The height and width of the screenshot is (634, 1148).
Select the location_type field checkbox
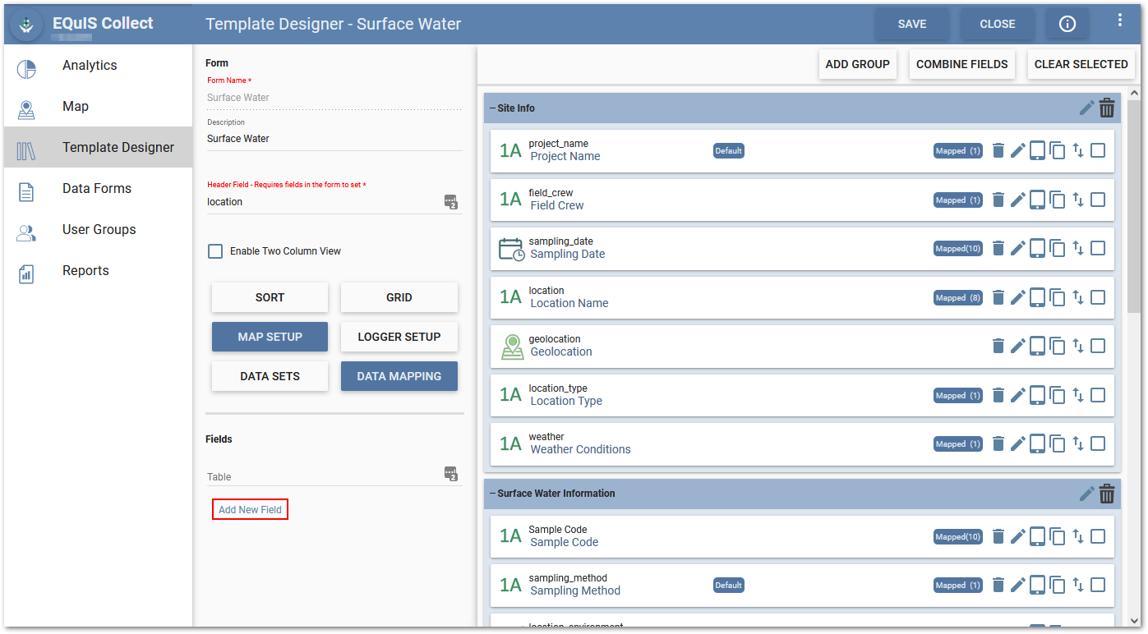(x=1098, y=395)
